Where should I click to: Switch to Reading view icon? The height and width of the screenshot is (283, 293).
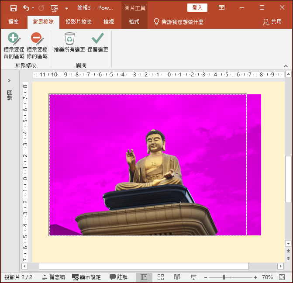point(177,277)
